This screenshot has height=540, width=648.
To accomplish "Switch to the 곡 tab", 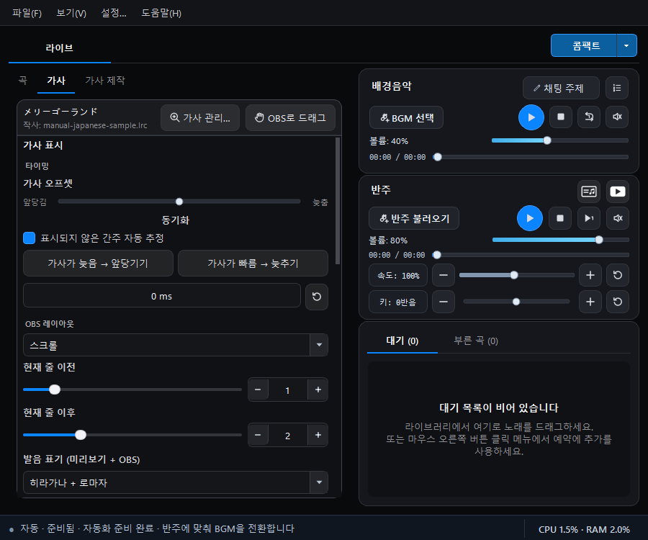I will click(x=23, y=80).
